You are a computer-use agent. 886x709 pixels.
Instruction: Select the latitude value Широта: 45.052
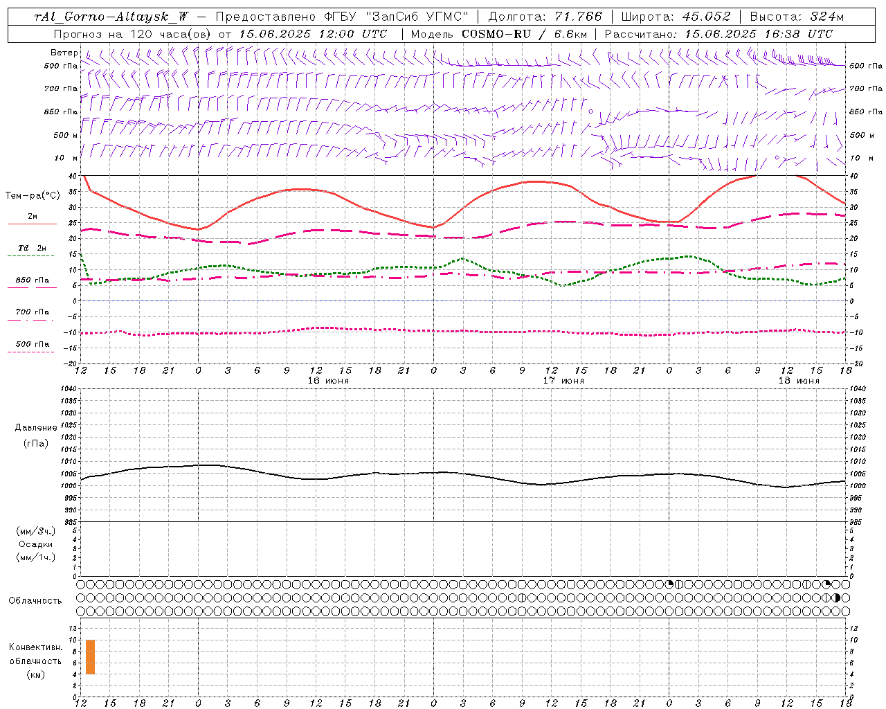coord(676,17)
